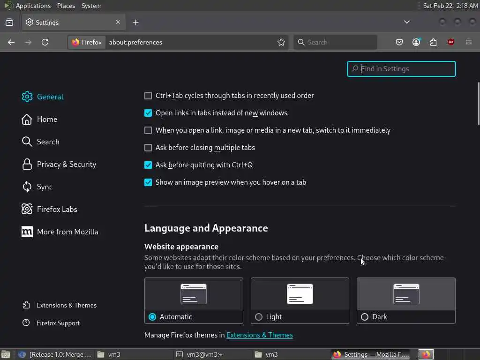Open a new tab with plus button
The image size is (480, 360).
click(x=136, y=22)
